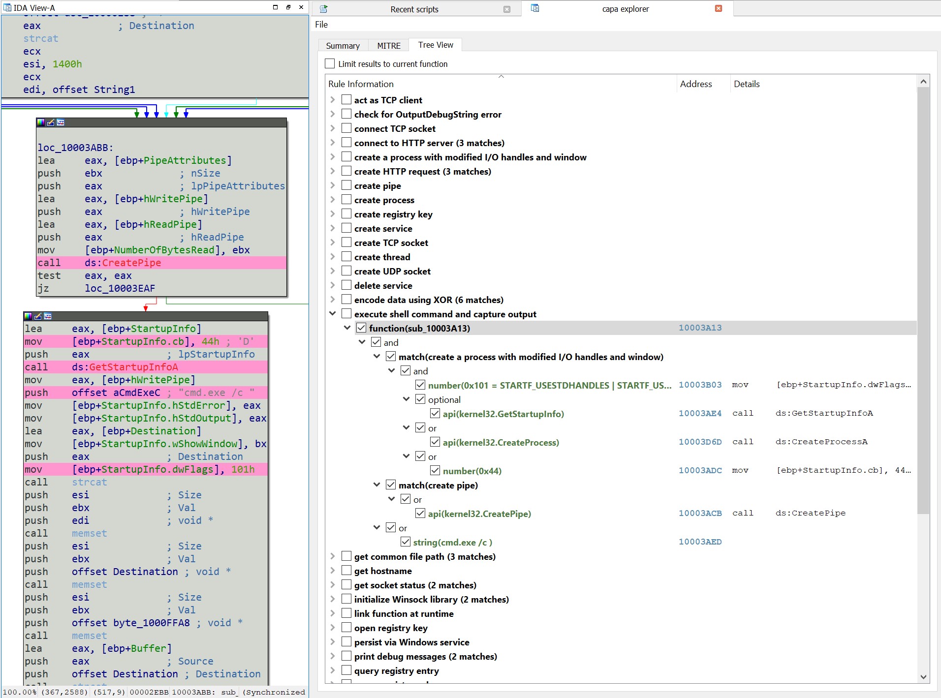Click the IDA View-A window icon
The width and height of the screenshot is (941, 698).
[7, 7]
